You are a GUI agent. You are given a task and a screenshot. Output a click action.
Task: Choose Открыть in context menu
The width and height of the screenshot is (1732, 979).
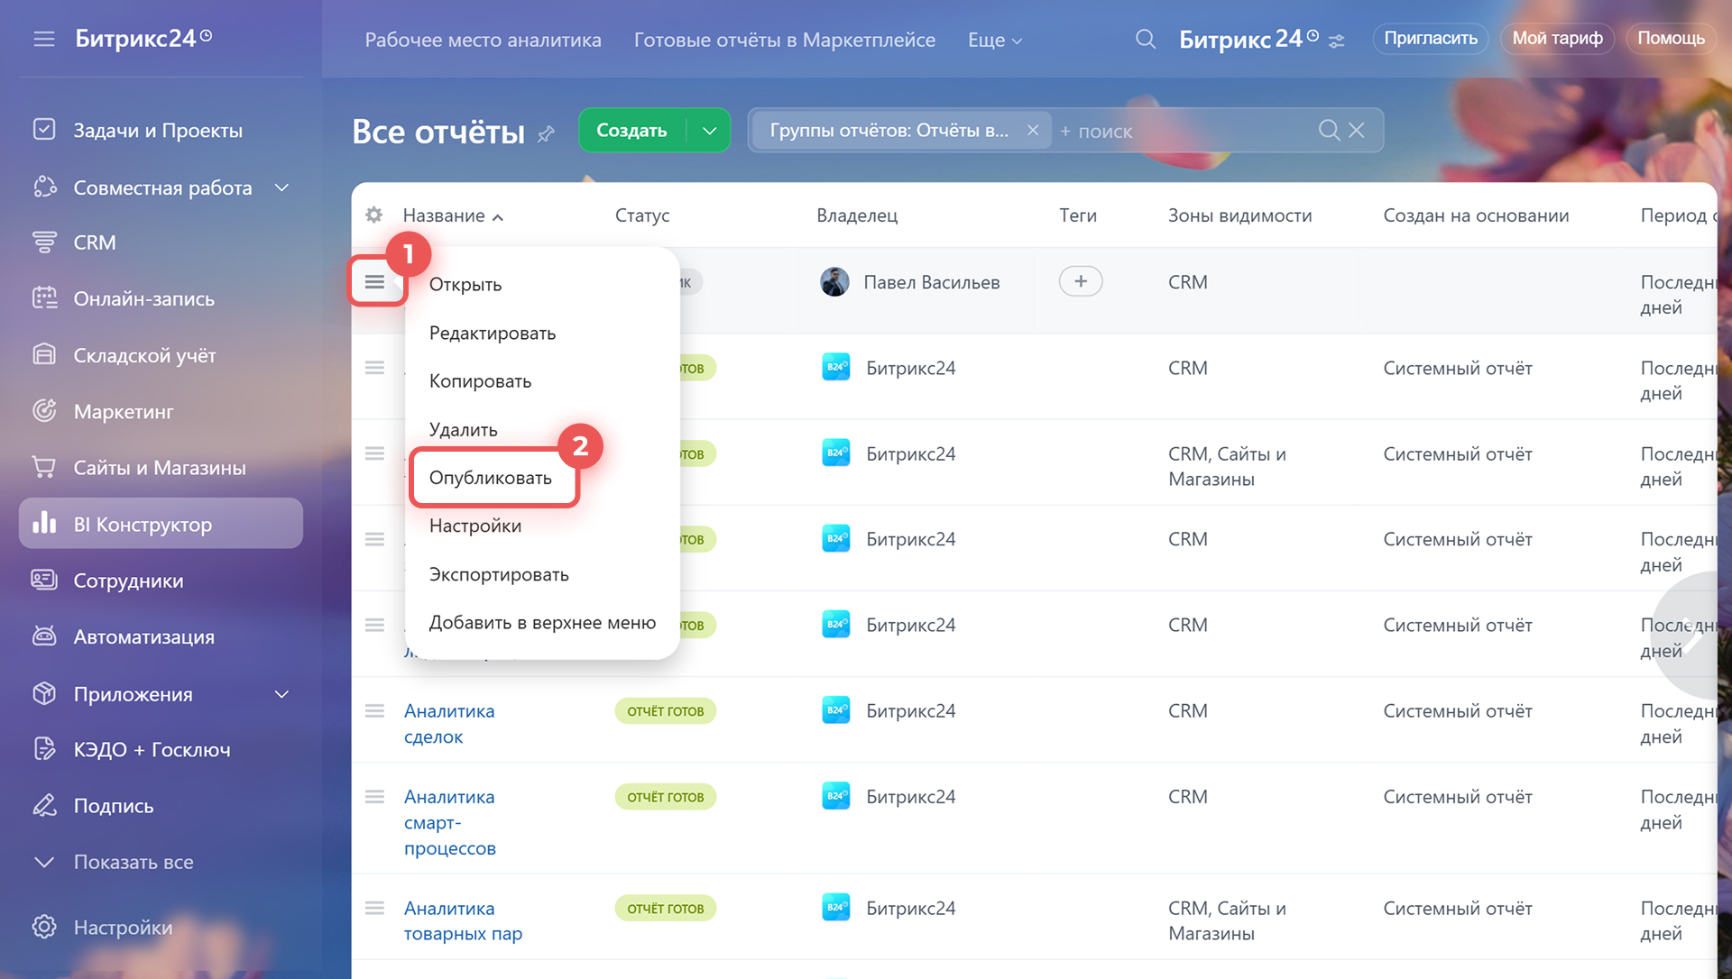pyautogui.click(x=465, y=285)
